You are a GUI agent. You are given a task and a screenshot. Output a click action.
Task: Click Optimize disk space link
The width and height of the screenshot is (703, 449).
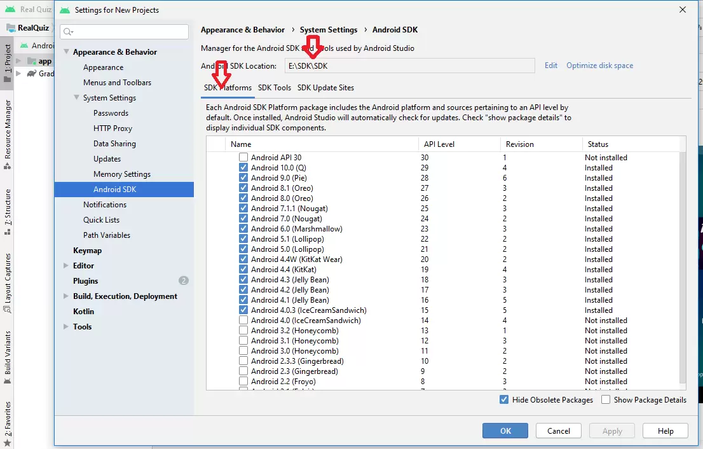pos(599,66)
